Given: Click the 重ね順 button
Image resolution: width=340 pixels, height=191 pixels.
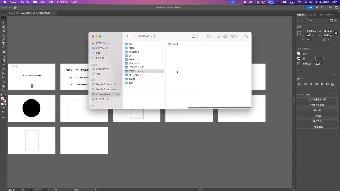Looking at the screenshot, I should [x=317, y=110].
